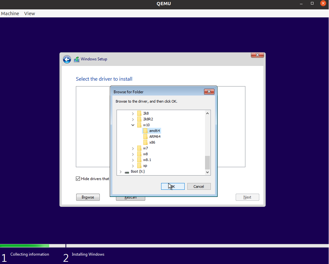
Task: Open the Machine menu
Action: coord(10,14)
